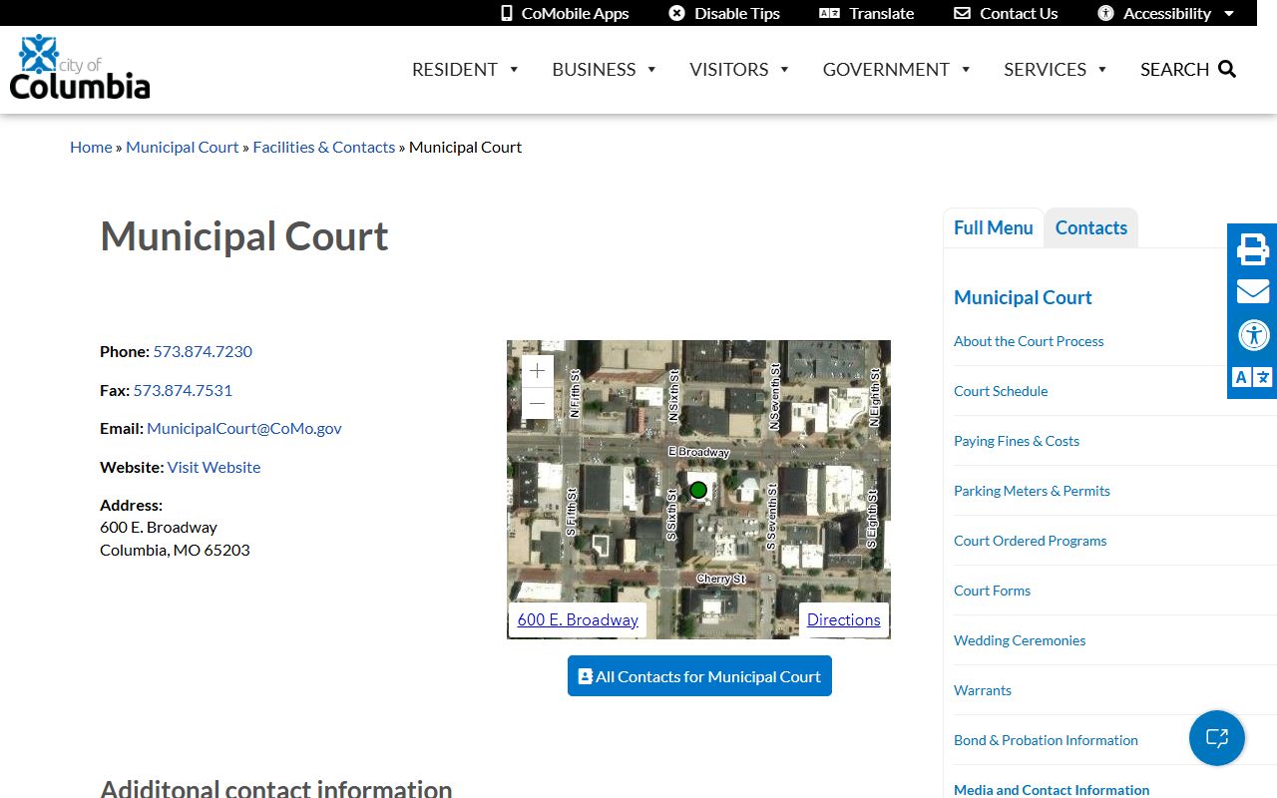Click All Contacts for Municipal Court button

click(699, 676)
